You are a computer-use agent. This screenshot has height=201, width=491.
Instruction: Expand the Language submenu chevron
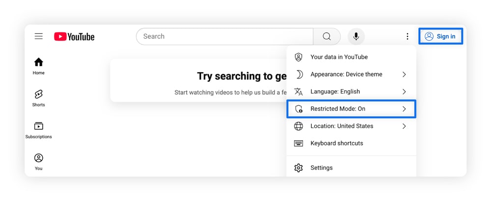coord(404,92)
